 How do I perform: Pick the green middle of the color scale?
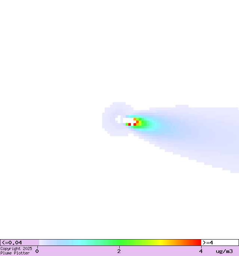click(120, 243)
